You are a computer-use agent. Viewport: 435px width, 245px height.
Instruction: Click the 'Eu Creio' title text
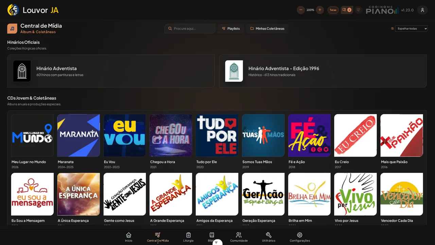tap(342, 162)
